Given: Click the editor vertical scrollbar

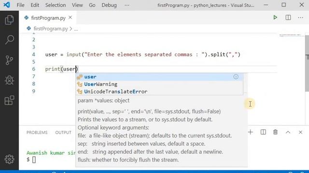Looking at the screenshot, I should point(307,63).
